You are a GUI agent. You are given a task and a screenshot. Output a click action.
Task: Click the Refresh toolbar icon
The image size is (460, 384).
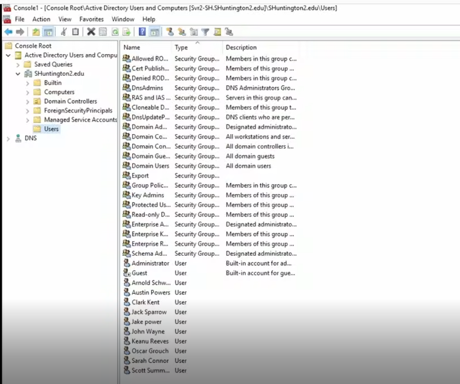[x=115, y=32]
